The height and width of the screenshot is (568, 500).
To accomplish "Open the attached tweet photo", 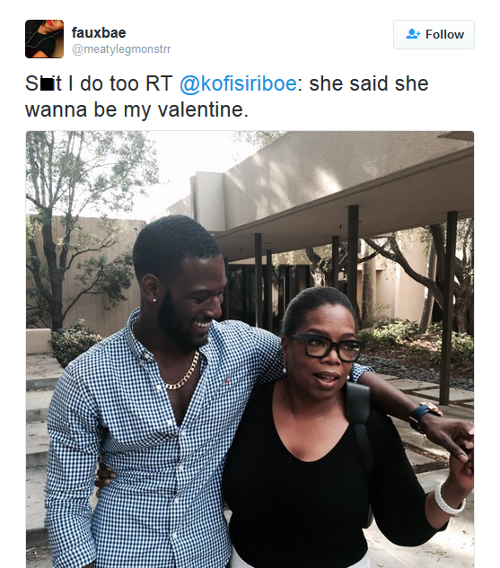I will (x=250, y=349).
